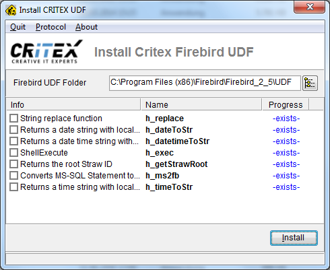Select the h_exec name cell
This screenshot has height=270, width=330.
click(x=160, y=153)
